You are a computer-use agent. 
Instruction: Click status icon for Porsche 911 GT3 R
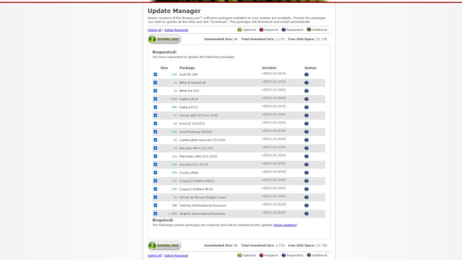tap(306, 164)
